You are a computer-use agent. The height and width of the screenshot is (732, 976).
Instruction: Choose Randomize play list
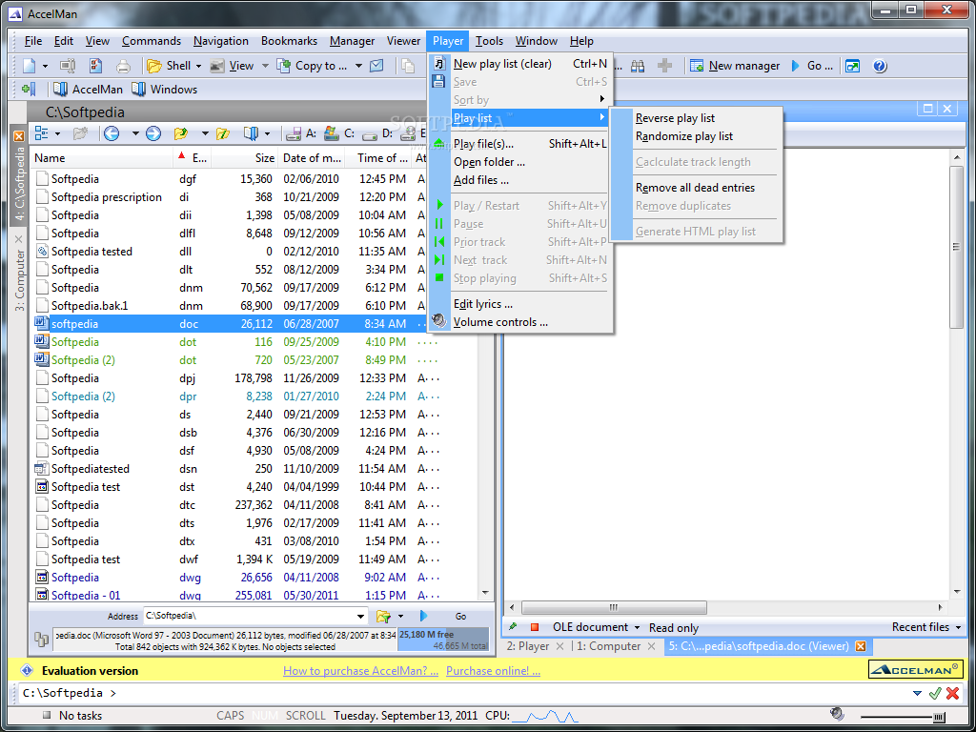[684, 136]
